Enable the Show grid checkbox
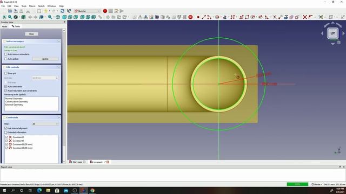The image size is (346, 194). (6, 73)
